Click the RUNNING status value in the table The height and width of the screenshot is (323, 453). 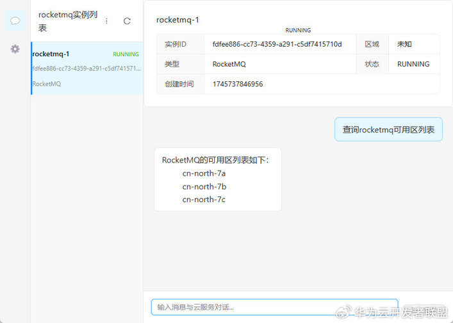pos(413,64)
